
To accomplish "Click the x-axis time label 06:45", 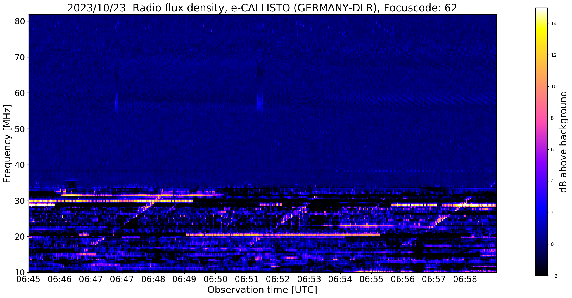I will 29,279.
